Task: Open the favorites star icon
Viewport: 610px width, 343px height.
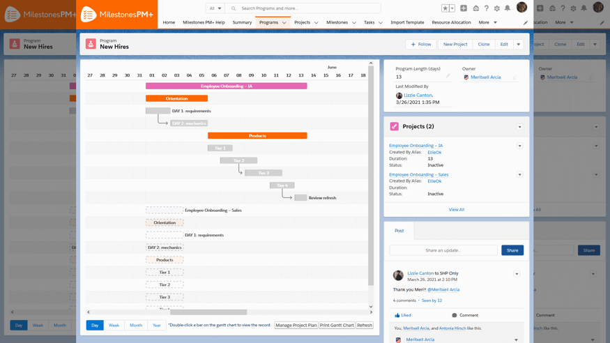Action: [445, 8]
